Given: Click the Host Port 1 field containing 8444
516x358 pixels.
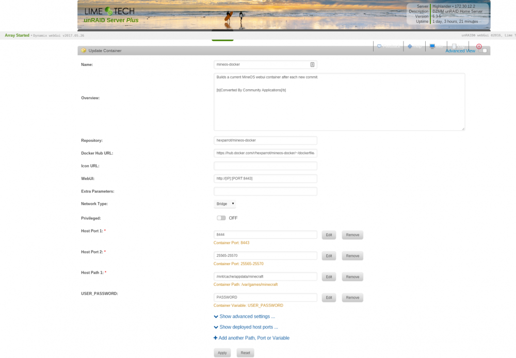Looking at the screenshot, I should (x=265, y=235).
